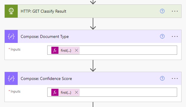Edit first(...) token in Confidence Score

[x=66, y=93]
